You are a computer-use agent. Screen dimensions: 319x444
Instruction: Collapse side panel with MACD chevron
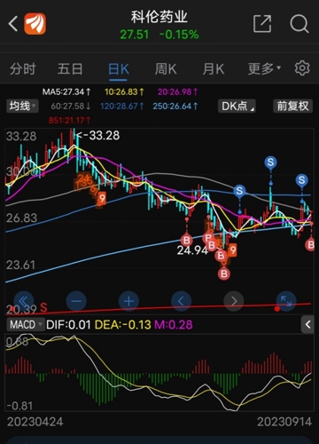tap(307, 325)
